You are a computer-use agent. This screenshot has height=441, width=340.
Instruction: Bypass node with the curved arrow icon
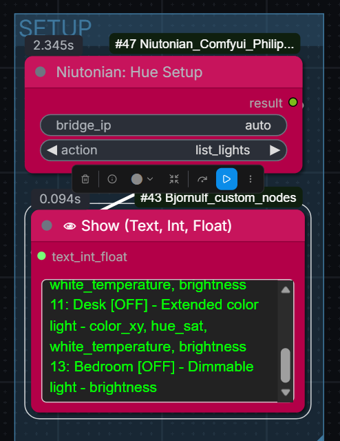[x=202, y=179]
